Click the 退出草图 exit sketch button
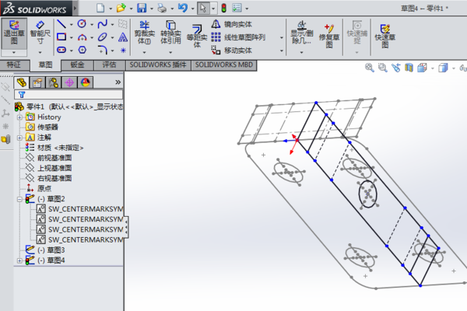 click(x=13, y=33)
